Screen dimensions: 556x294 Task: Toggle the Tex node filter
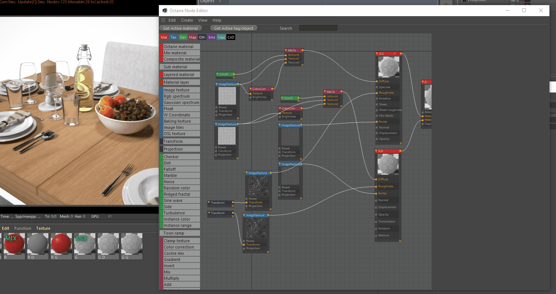(x=174, y=37)
